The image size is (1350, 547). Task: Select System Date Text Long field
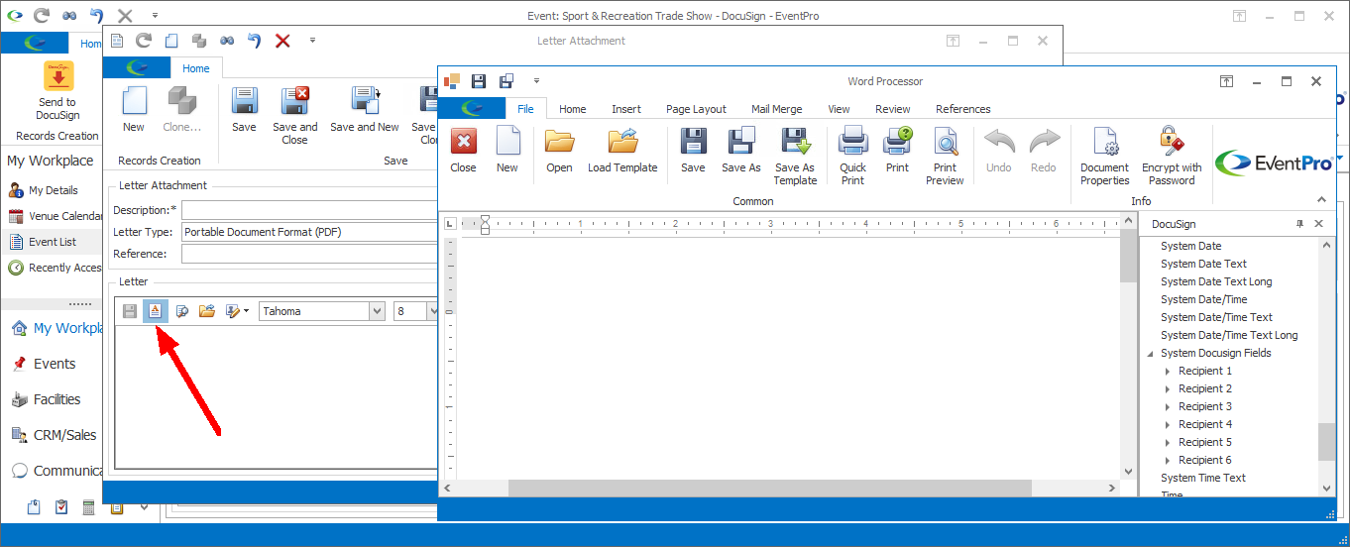click(x=1216, y=281)
